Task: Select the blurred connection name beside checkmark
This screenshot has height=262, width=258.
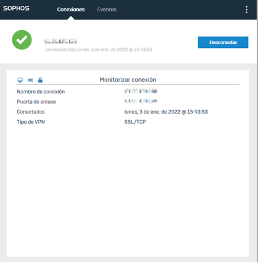Action: point(60,41)
